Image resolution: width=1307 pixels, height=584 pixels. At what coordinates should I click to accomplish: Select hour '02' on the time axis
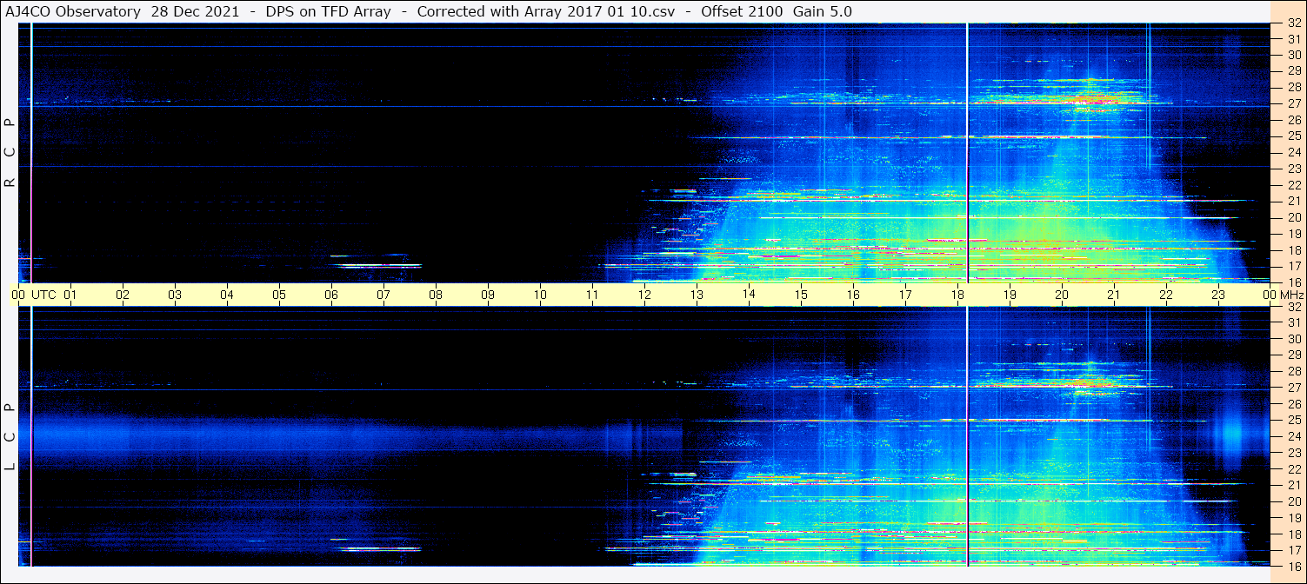[123, 295]
